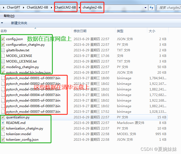181x154 pixels.
Task: Select pytorch_model-00001-of-00007.bin file name
Action: coord(33,78)
